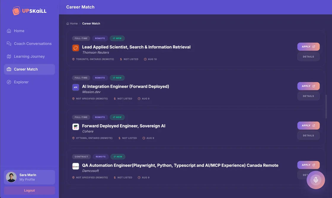Screen dimensions: 332x198
Task: Click location pin icon for Toronto, Ontario
Action: click(x=73, y=59)
